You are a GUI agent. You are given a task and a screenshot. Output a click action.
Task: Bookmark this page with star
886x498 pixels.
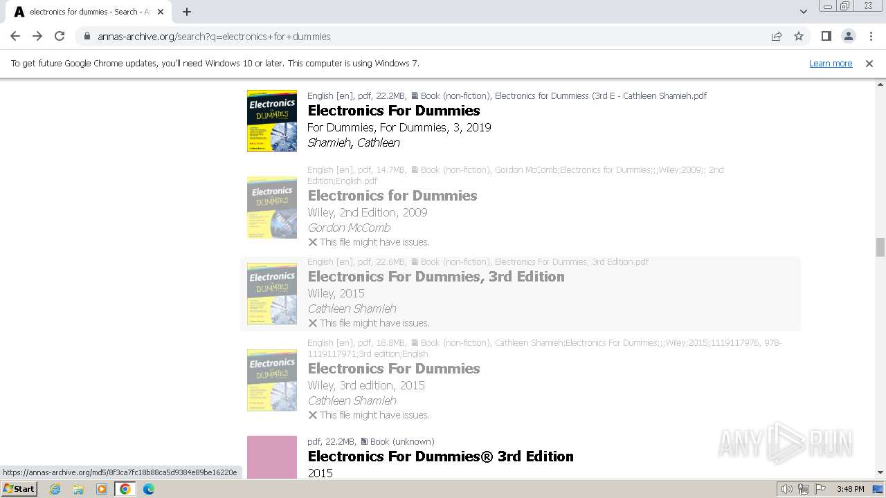click(799, 36)
